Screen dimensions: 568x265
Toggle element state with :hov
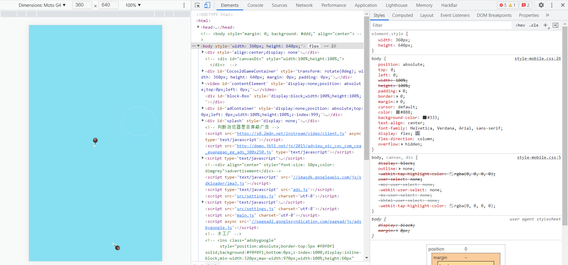coord(520,25)
